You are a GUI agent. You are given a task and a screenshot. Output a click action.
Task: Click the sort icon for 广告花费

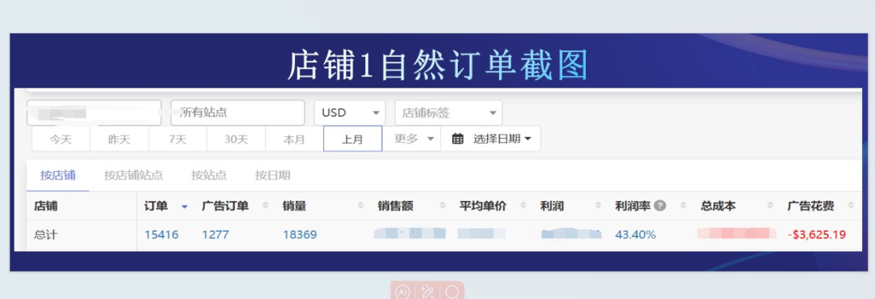point(851,206)
